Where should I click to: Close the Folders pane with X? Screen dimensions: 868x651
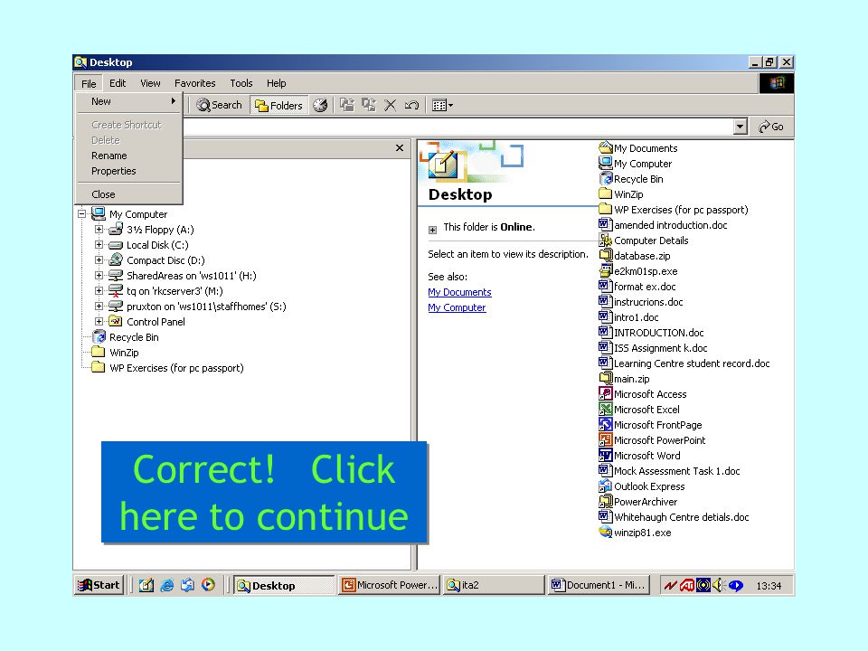coord(400,147)
